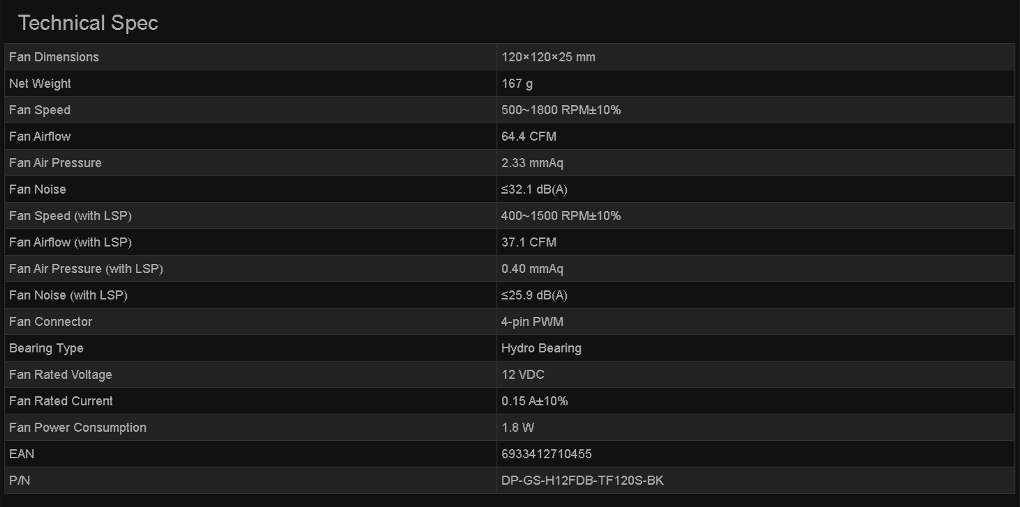Click the 500~1800 RPM fan speed value
Screen dimensions: 1020x507
(561, 110)
